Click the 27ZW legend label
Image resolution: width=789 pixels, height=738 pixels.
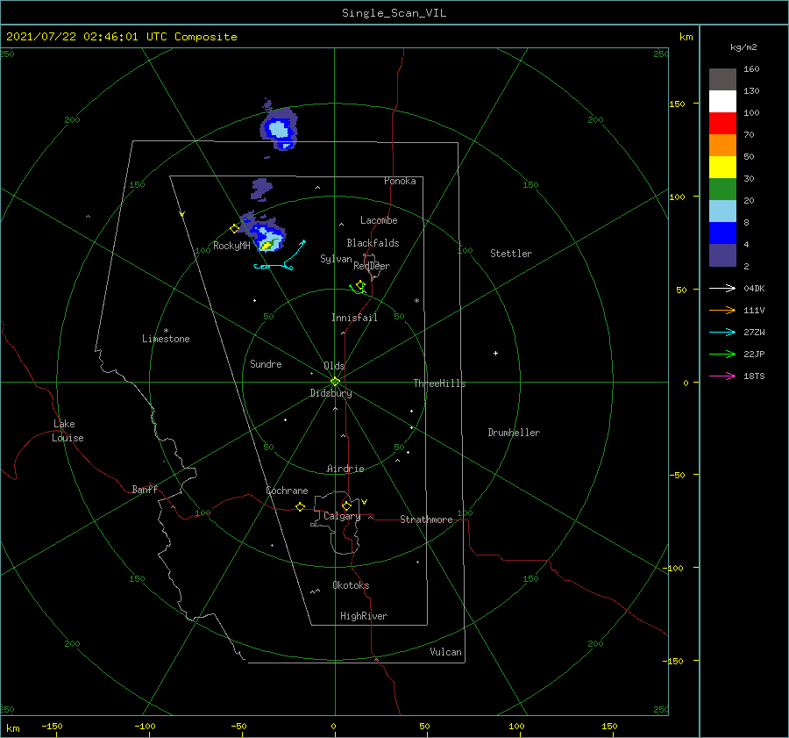(754, 332)
